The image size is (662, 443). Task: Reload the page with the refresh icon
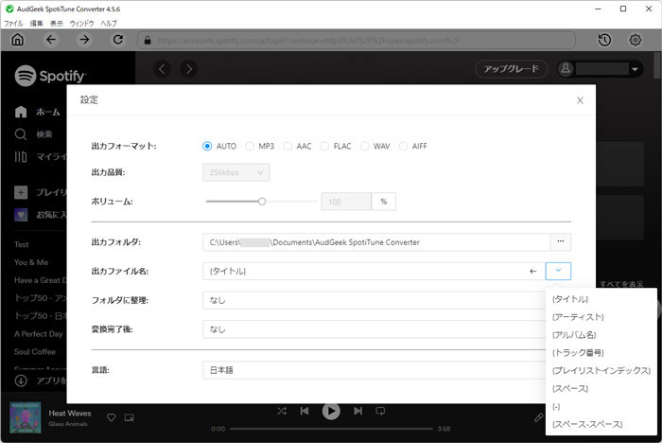tap(118, 40)
